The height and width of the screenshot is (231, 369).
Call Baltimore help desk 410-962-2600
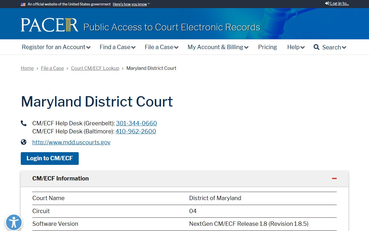(136, 131)
